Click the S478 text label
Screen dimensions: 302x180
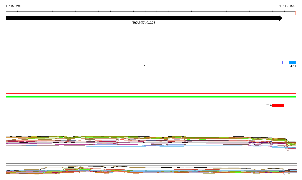pos(292,66)
